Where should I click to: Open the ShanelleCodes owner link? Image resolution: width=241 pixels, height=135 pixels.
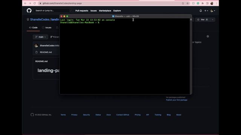click(40, 19)
